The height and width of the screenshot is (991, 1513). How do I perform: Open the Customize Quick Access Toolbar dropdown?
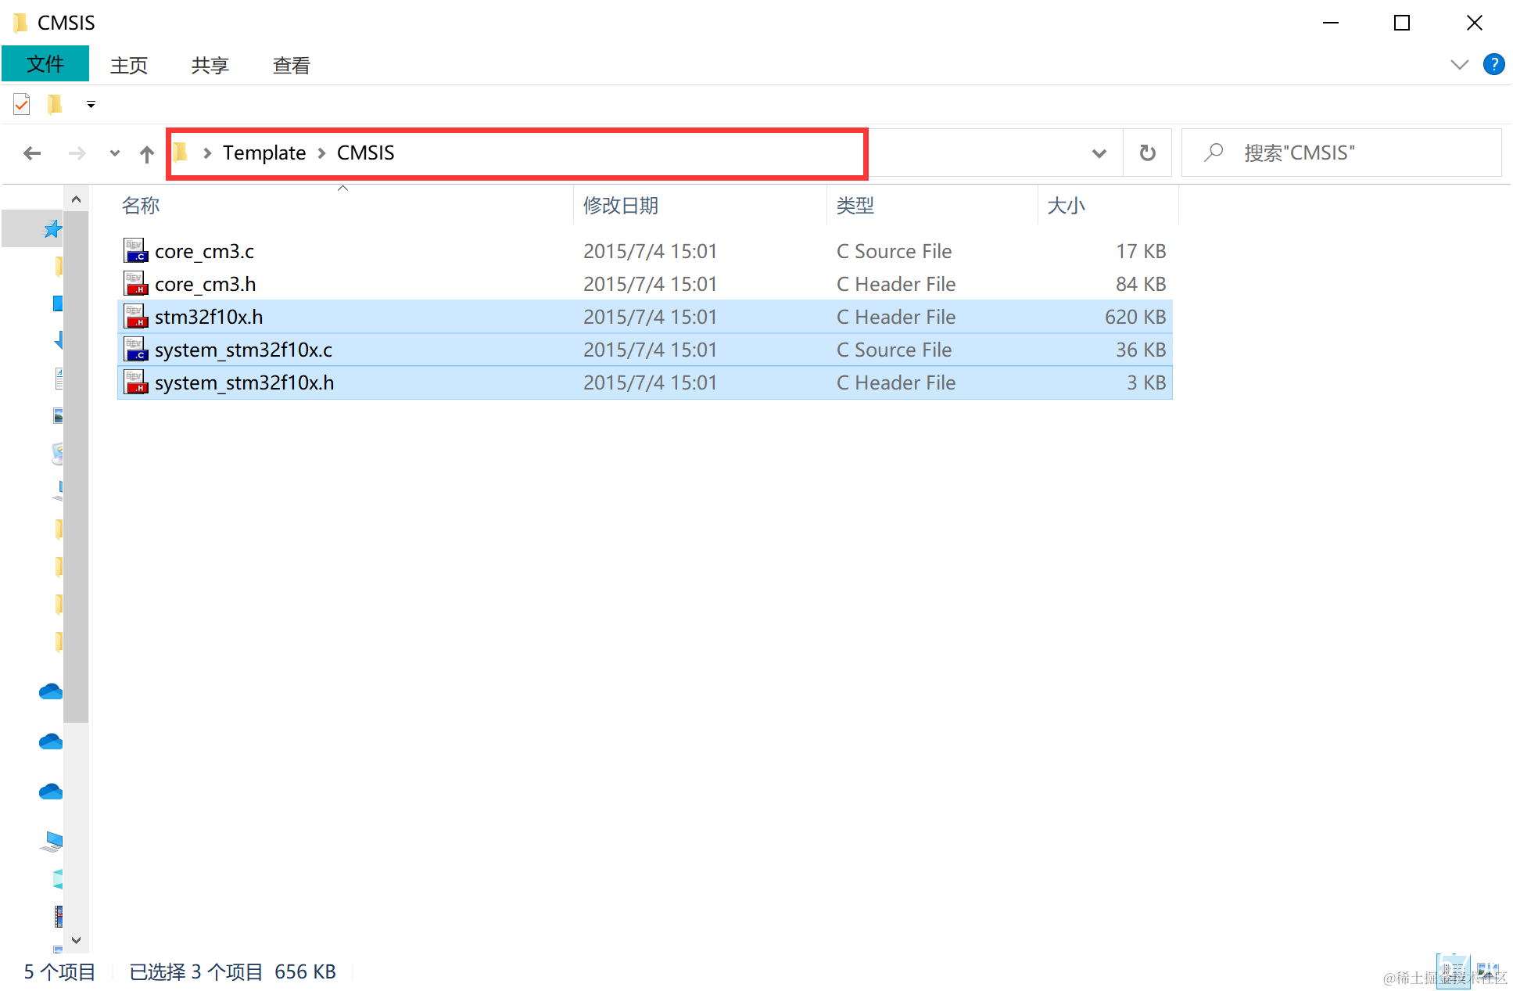91,104
